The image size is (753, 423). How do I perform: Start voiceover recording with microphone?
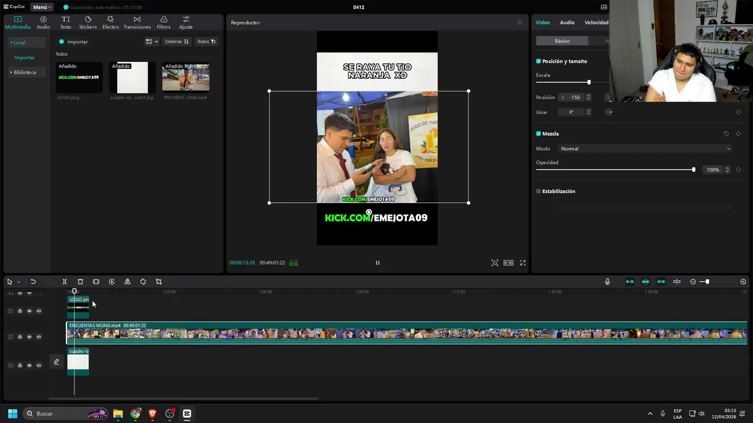[x=608, y=282]
